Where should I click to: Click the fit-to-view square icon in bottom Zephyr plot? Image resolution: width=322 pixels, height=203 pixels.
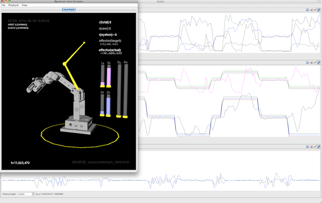pos(307,147)
